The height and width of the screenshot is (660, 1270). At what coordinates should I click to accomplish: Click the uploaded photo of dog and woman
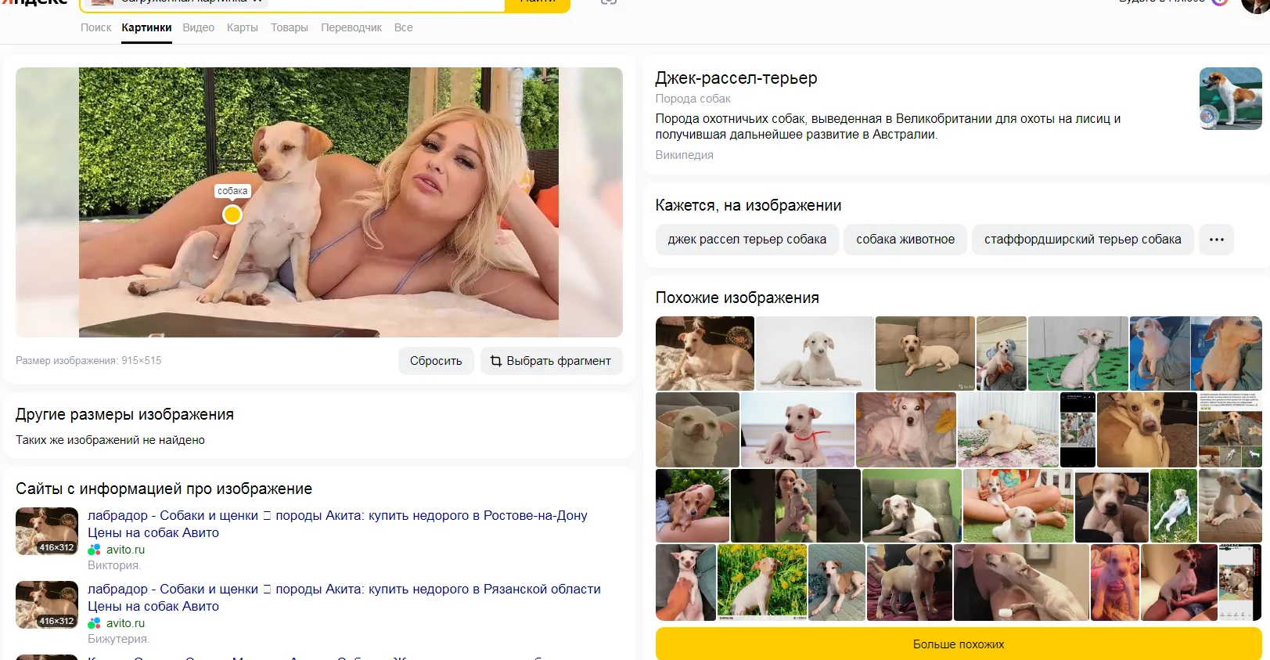click(318, 202)
